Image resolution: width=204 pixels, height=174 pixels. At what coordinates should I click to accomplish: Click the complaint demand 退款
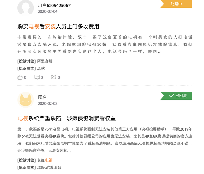(41, 68)
